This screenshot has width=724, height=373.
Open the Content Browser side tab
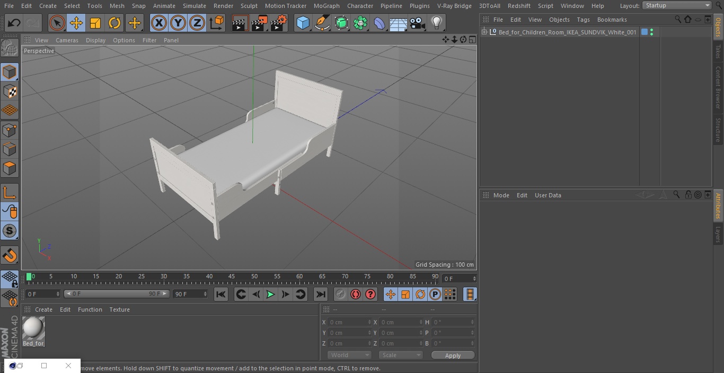pos(718,87)
